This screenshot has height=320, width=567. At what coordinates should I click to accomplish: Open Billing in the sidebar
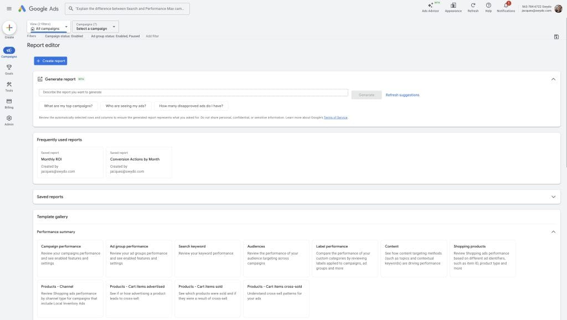[x=9, y=102]
